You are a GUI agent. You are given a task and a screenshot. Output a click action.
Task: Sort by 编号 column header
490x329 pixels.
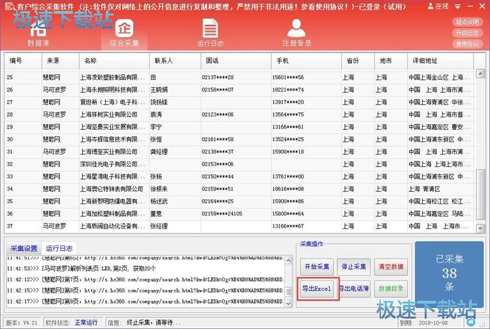[23, 61]
